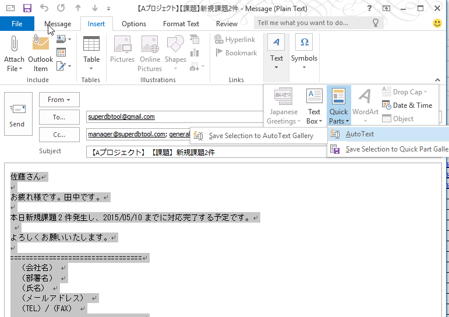Open the Customize Quick Access Toolbar arrow

point(108,9)
